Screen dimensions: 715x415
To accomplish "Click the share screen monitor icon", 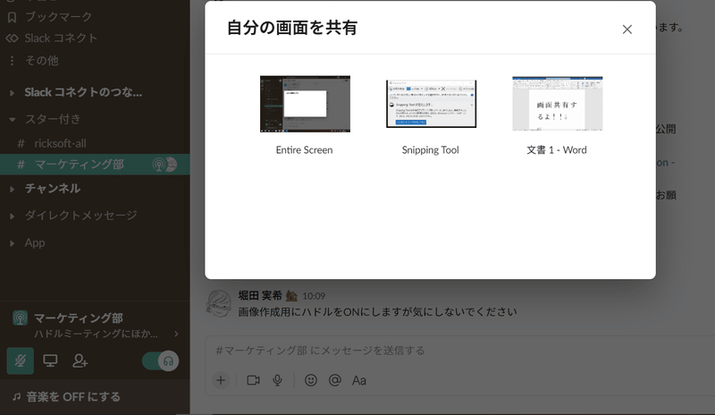I will [x=50, y=361].
